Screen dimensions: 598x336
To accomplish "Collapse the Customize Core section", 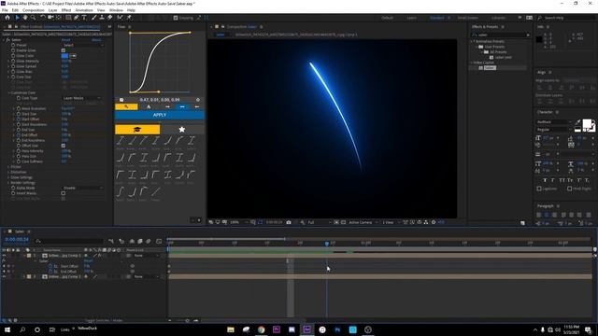I will click(x=8, y=92).
